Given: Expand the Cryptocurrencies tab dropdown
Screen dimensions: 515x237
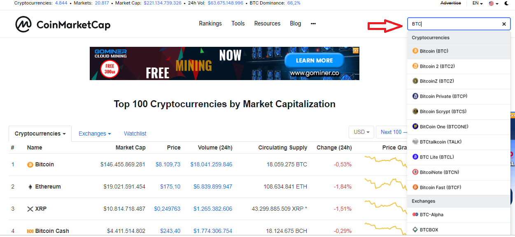Looking at the screenshot, I should (40, 134).
